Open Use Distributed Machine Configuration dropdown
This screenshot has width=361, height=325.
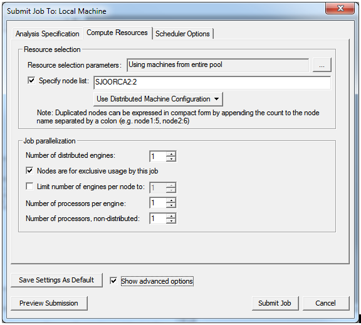[x=158, y=99]
